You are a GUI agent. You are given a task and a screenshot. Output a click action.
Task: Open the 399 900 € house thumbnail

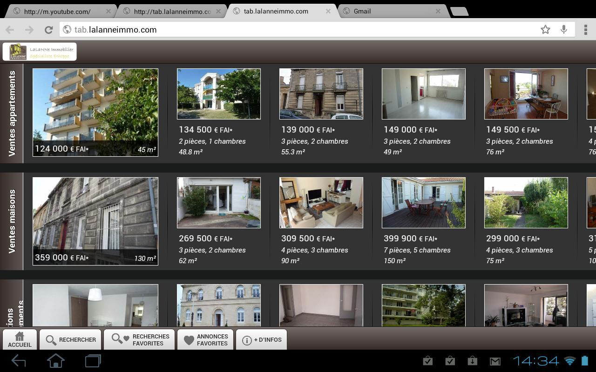424,203
